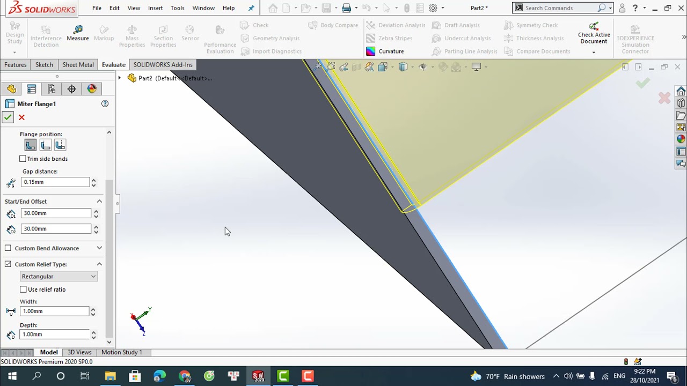Click the relief Width input field
Viewport: 687px width, 386px height.
(x=54, y=311)
